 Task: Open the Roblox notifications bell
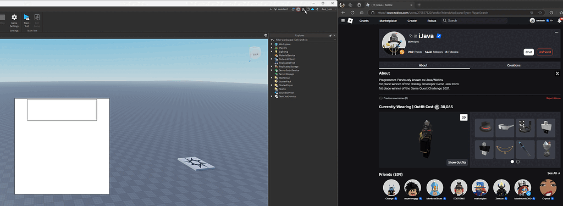click(559, 21)
